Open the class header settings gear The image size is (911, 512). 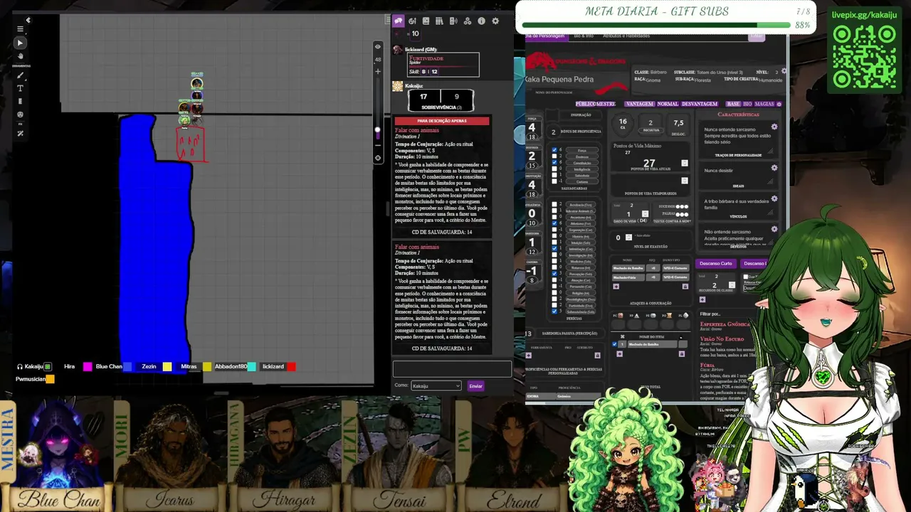tap(784, 71)
